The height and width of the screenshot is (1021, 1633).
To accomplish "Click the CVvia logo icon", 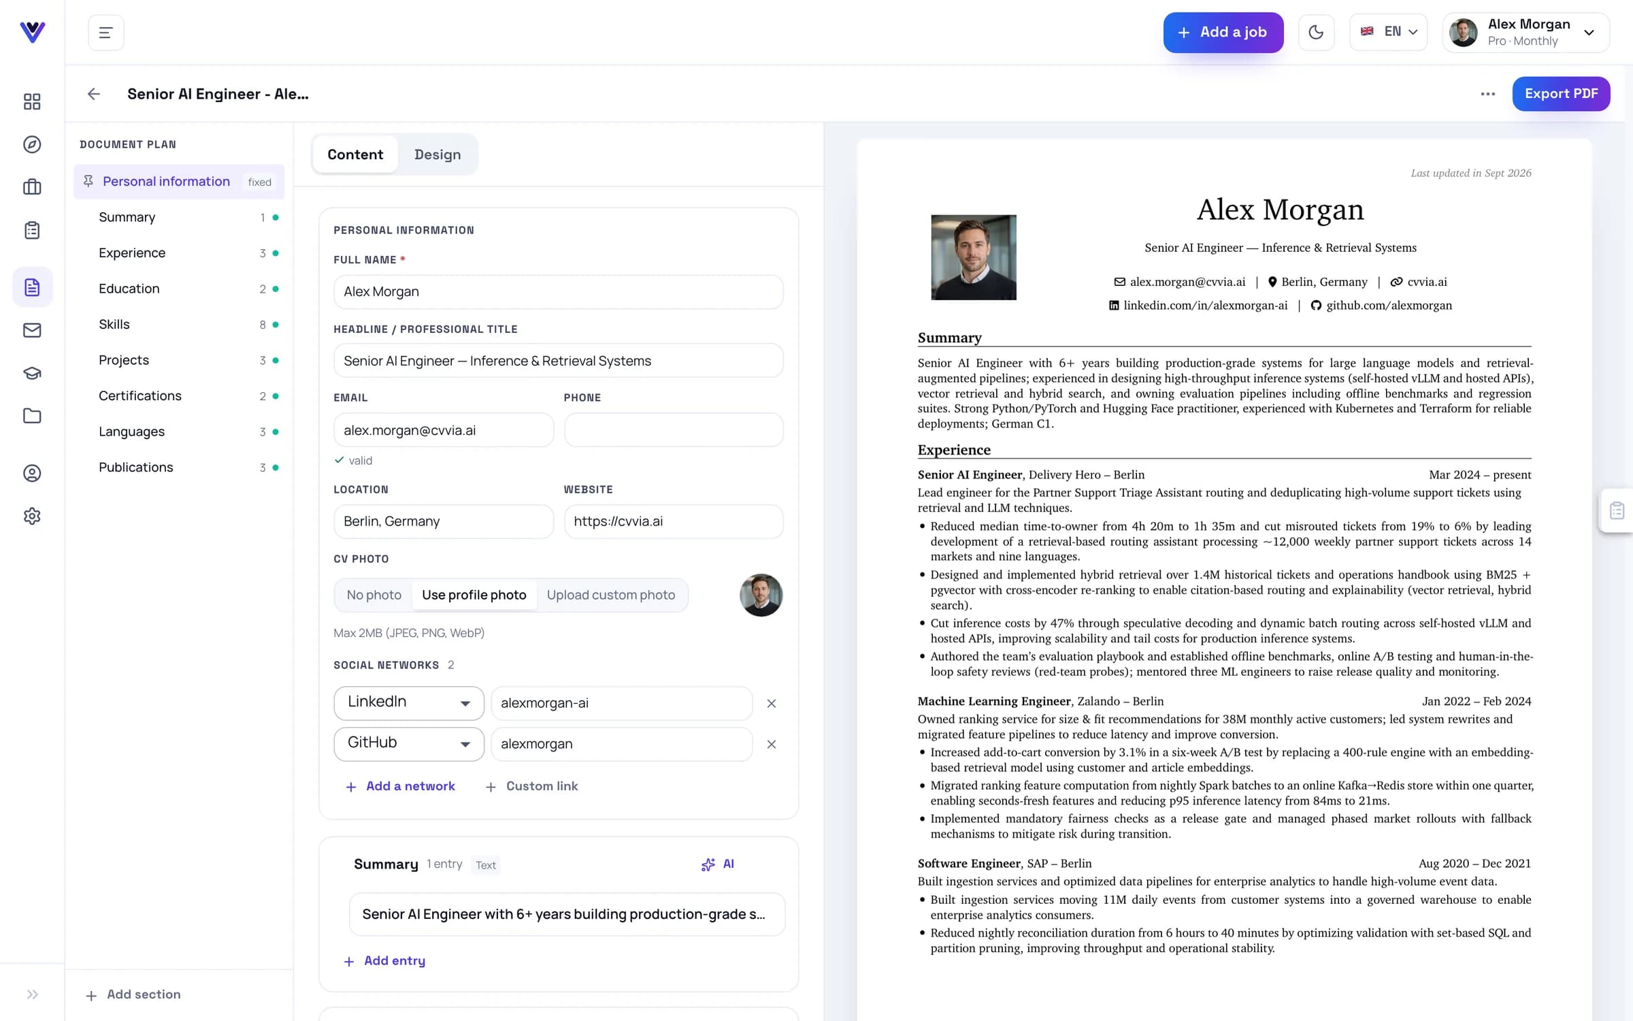I will (x=32, y=32).
